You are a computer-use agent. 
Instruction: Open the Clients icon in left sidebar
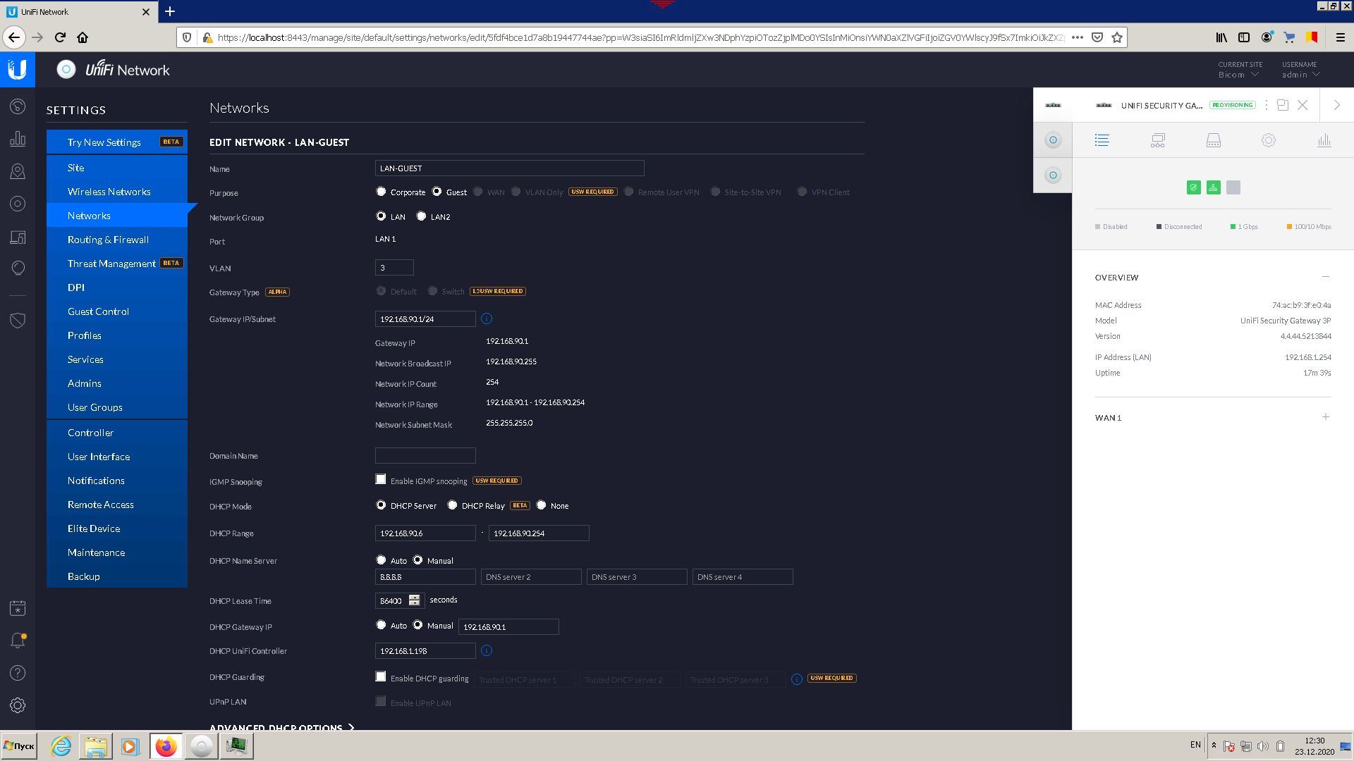click(18, 237)
